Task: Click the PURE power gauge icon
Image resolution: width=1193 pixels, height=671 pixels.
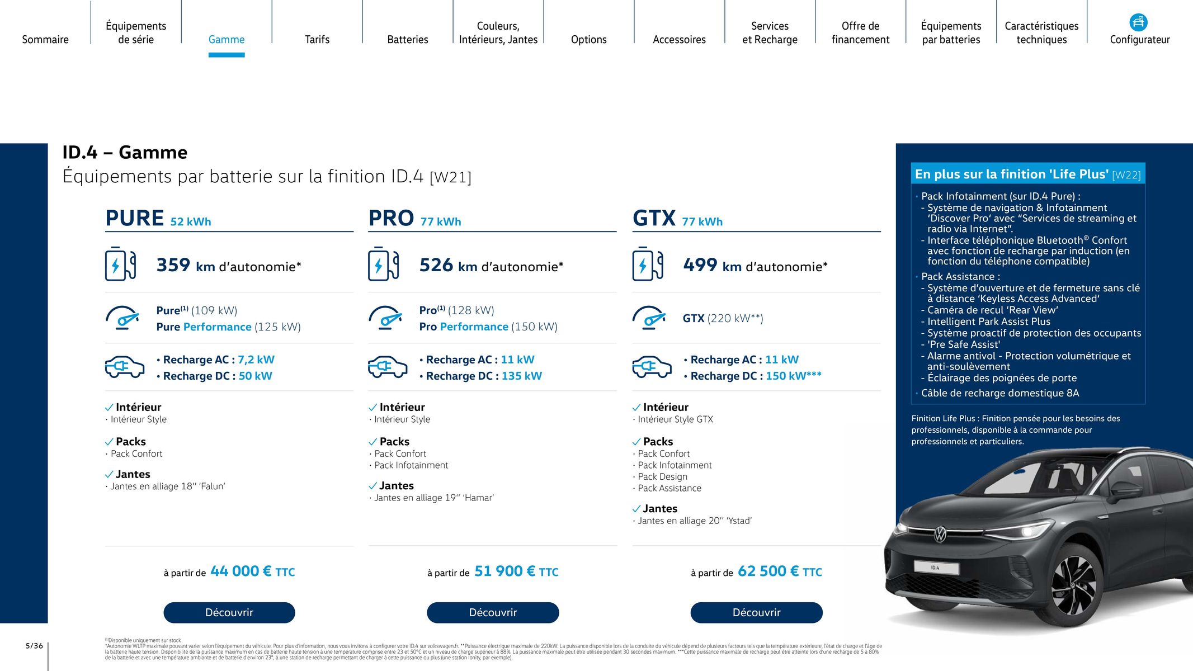Action: pyautogui.click(x=122, y=318)
